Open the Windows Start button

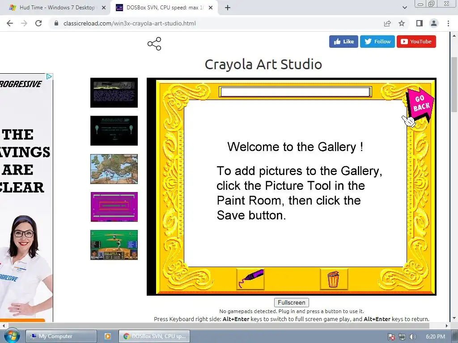[12, 336]
